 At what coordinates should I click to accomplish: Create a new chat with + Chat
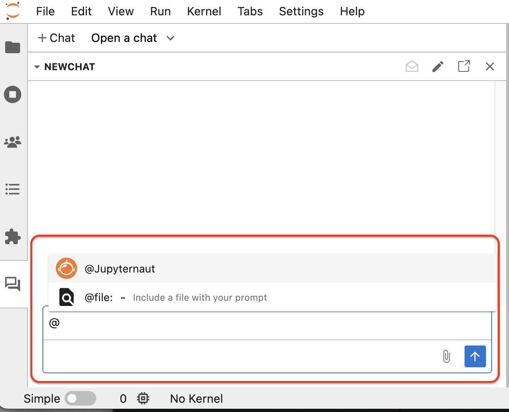[x=57, y=38]
